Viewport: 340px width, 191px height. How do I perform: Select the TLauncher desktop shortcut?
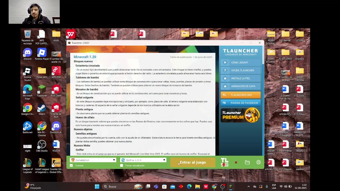tap(42, 91)
